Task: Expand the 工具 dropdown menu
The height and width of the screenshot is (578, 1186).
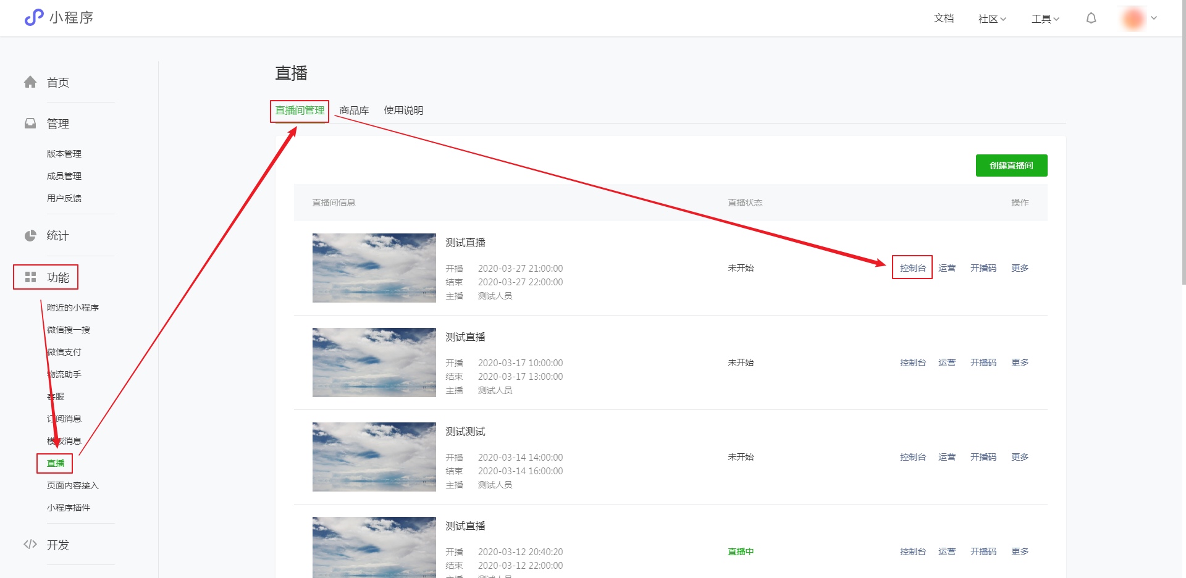Action: click(x=1045, y=19)
